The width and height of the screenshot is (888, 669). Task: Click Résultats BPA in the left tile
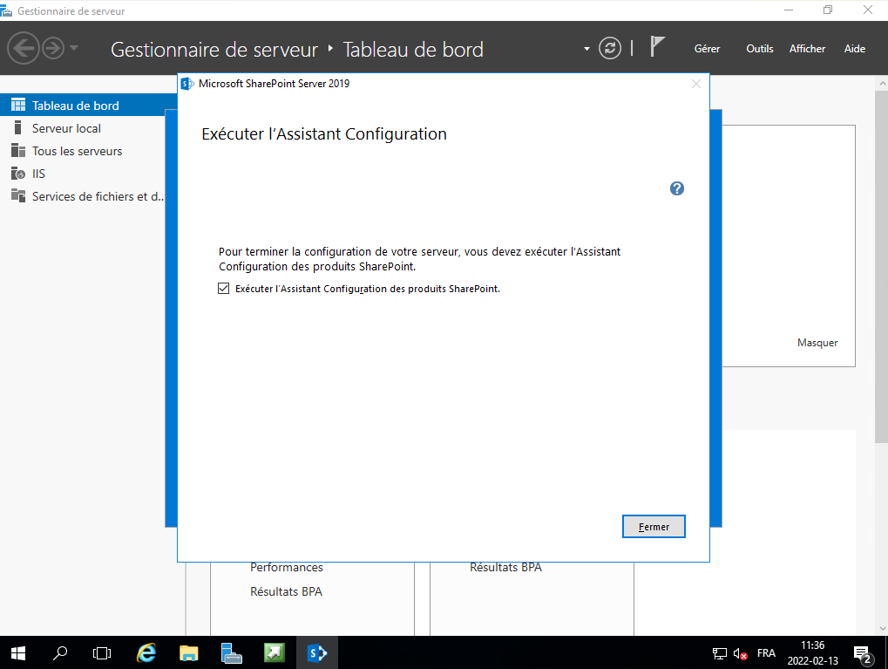coord(286,592)
